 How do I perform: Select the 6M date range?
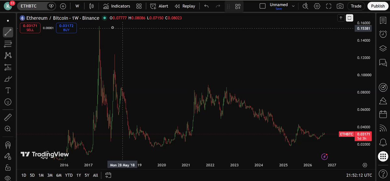click(x=59, y=175)
